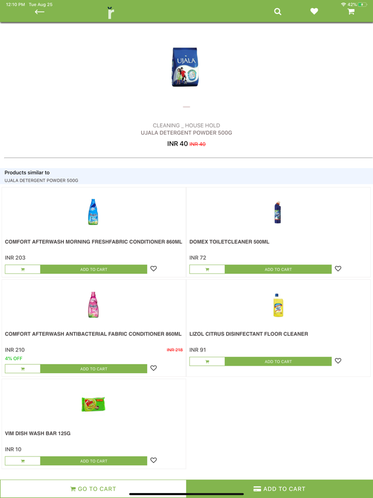
Task: Tap the app logo at the top
Action: 110,11
